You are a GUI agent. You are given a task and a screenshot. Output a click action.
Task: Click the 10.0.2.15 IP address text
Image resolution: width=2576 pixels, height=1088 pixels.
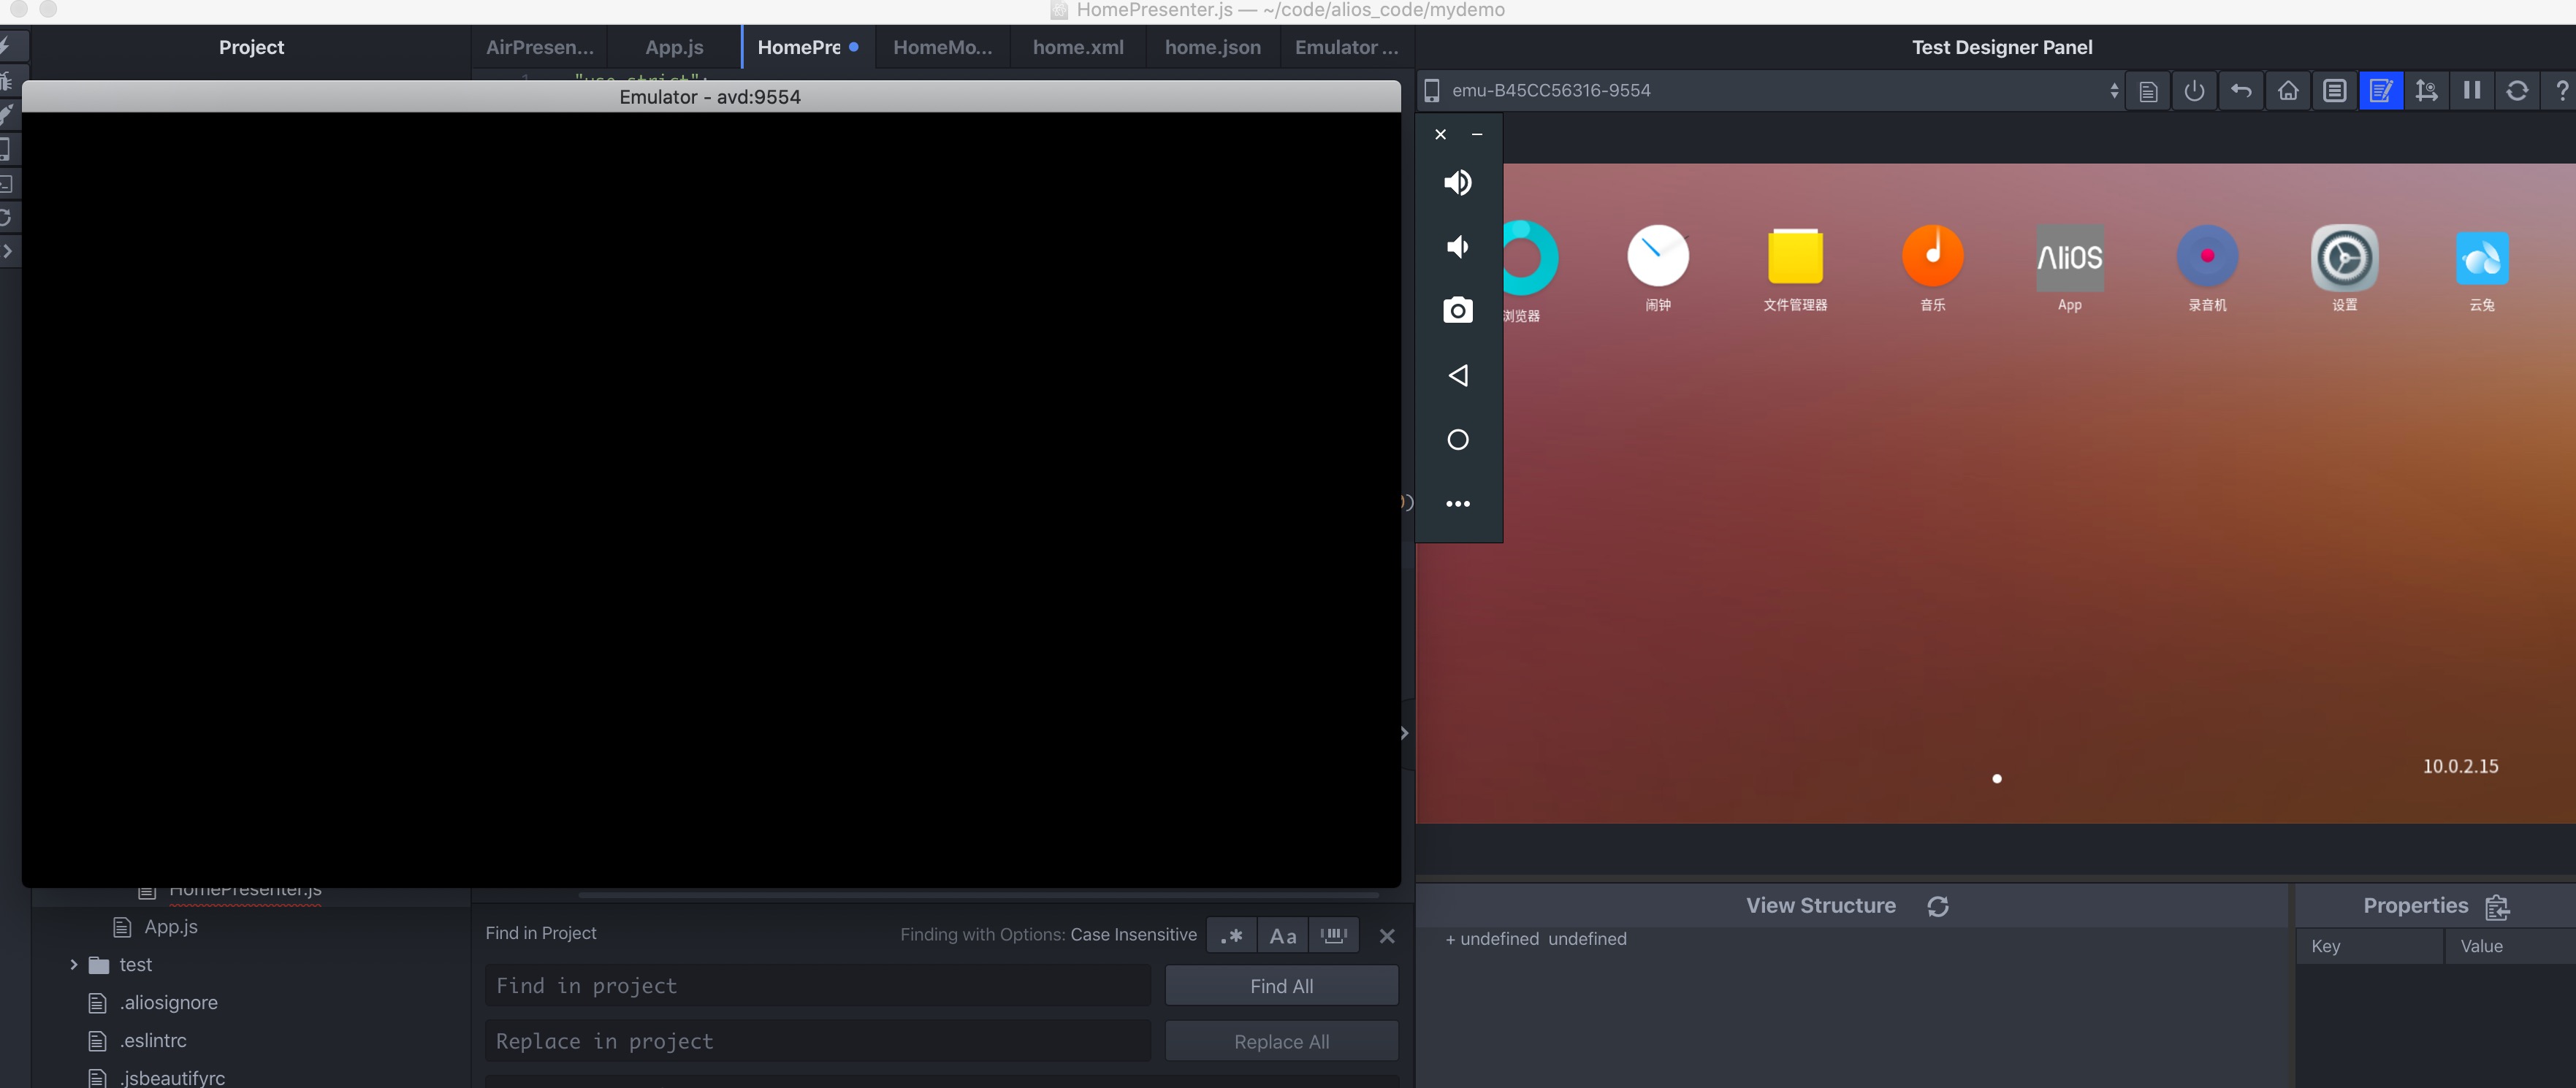pos(2460,767)
